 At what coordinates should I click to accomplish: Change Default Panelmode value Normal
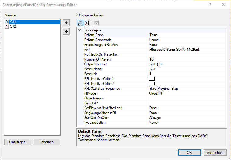(x=187, y=40)
